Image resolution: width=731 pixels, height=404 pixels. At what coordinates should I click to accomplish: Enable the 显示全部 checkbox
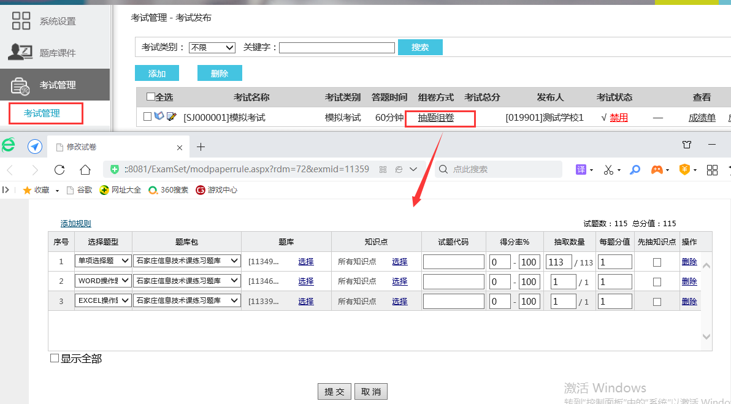pyautogui.click(x=55, y=358)
